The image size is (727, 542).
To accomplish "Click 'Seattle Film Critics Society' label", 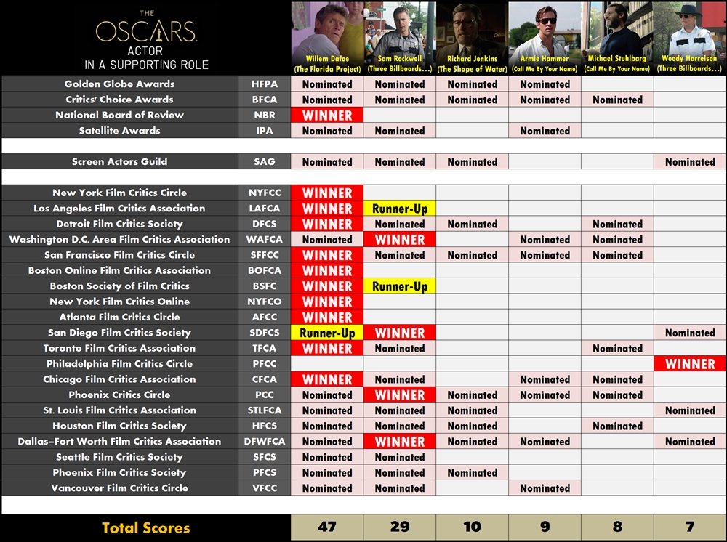I will point(120,457).
